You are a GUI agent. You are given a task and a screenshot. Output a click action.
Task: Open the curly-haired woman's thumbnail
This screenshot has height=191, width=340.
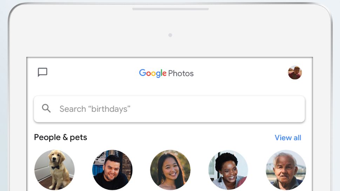[x=228, y=170]
